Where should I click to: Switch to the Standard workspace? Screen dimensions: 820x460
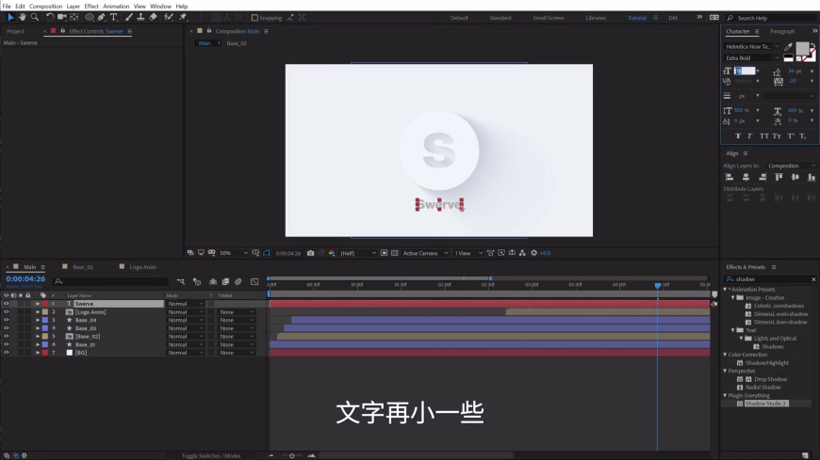point(500,18)
